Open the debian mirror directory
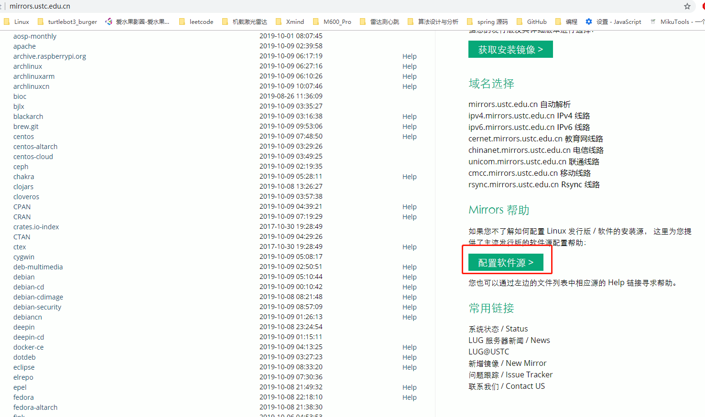 point(24,277)
